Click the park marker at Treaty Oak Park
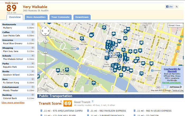 pyautogui.click(x=82, y=38)
